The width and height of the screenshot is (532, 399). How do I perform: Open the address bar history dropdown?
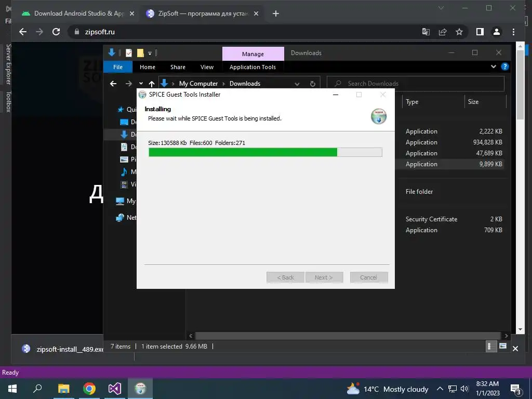click(297, 84)
